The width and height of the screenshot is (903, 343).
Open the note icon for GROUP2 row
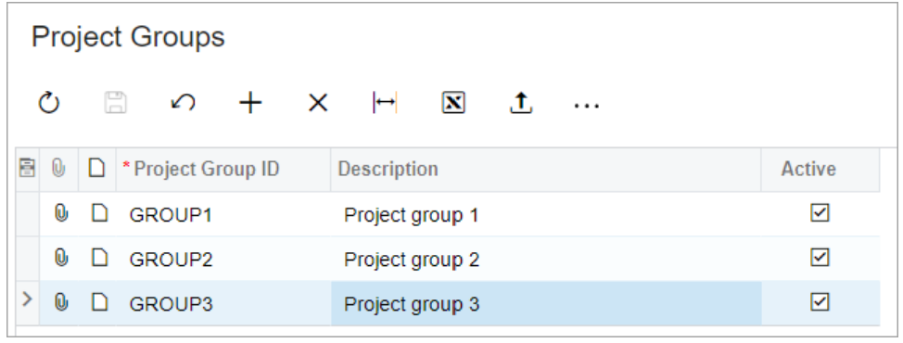point(100,258)
